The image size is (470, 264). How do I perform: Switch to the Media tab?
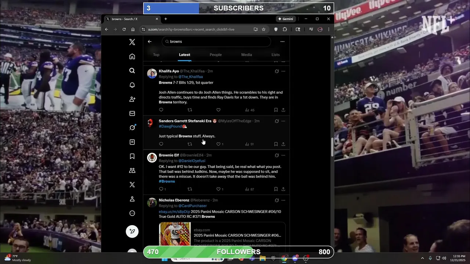tap(246, 55)
